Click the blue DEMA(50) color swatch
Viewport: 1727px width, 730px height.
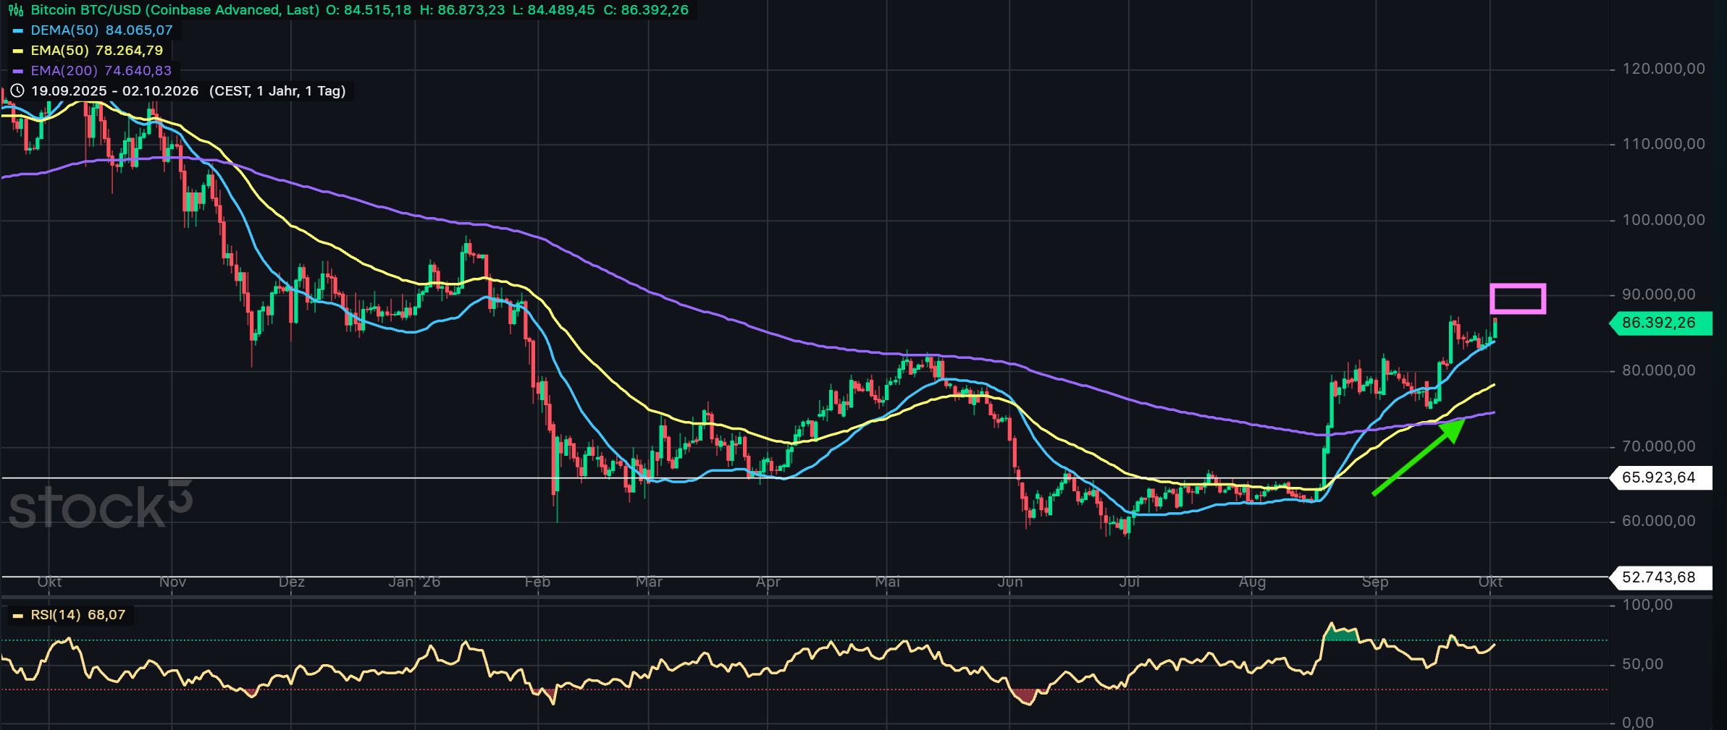click(18, 30)
